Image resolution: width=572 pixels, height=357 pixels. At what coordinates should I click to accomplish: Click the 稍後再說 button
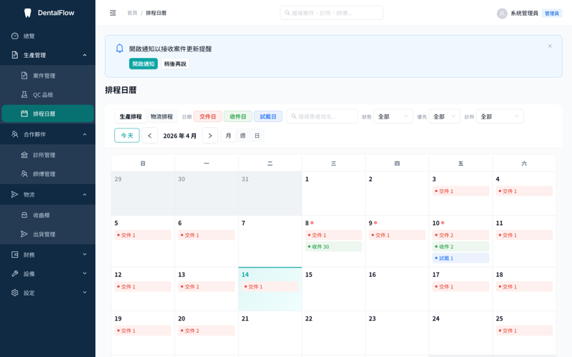175,64
